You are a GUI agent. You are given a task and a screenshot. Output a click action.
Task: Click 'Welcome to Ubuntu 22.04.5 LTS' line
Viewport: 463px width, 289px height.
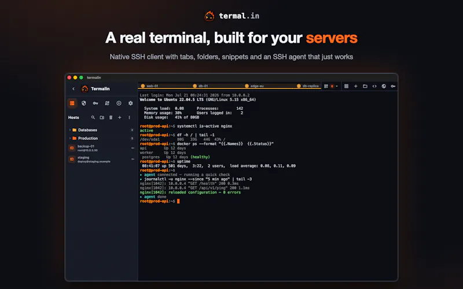point(198,99)
